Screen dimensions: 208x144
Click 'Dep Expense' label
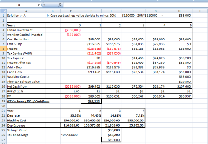pos(16,125)
